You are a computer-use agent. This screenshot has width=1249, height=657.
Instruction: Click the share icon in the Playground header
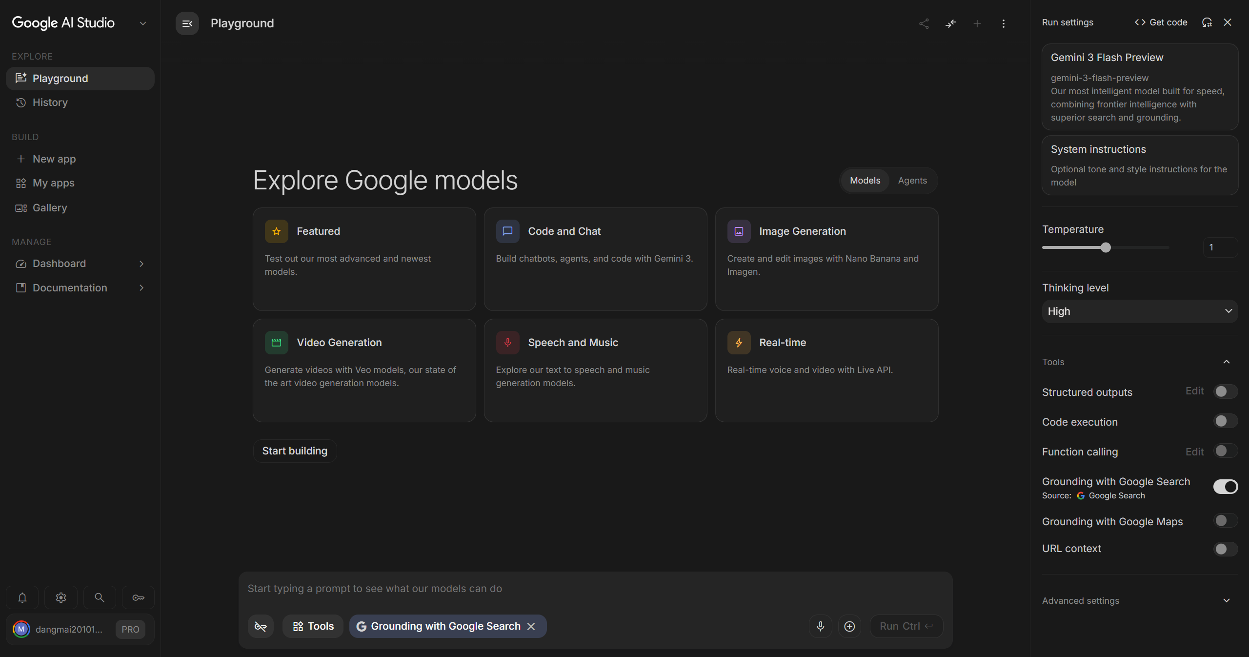[924, 23]
